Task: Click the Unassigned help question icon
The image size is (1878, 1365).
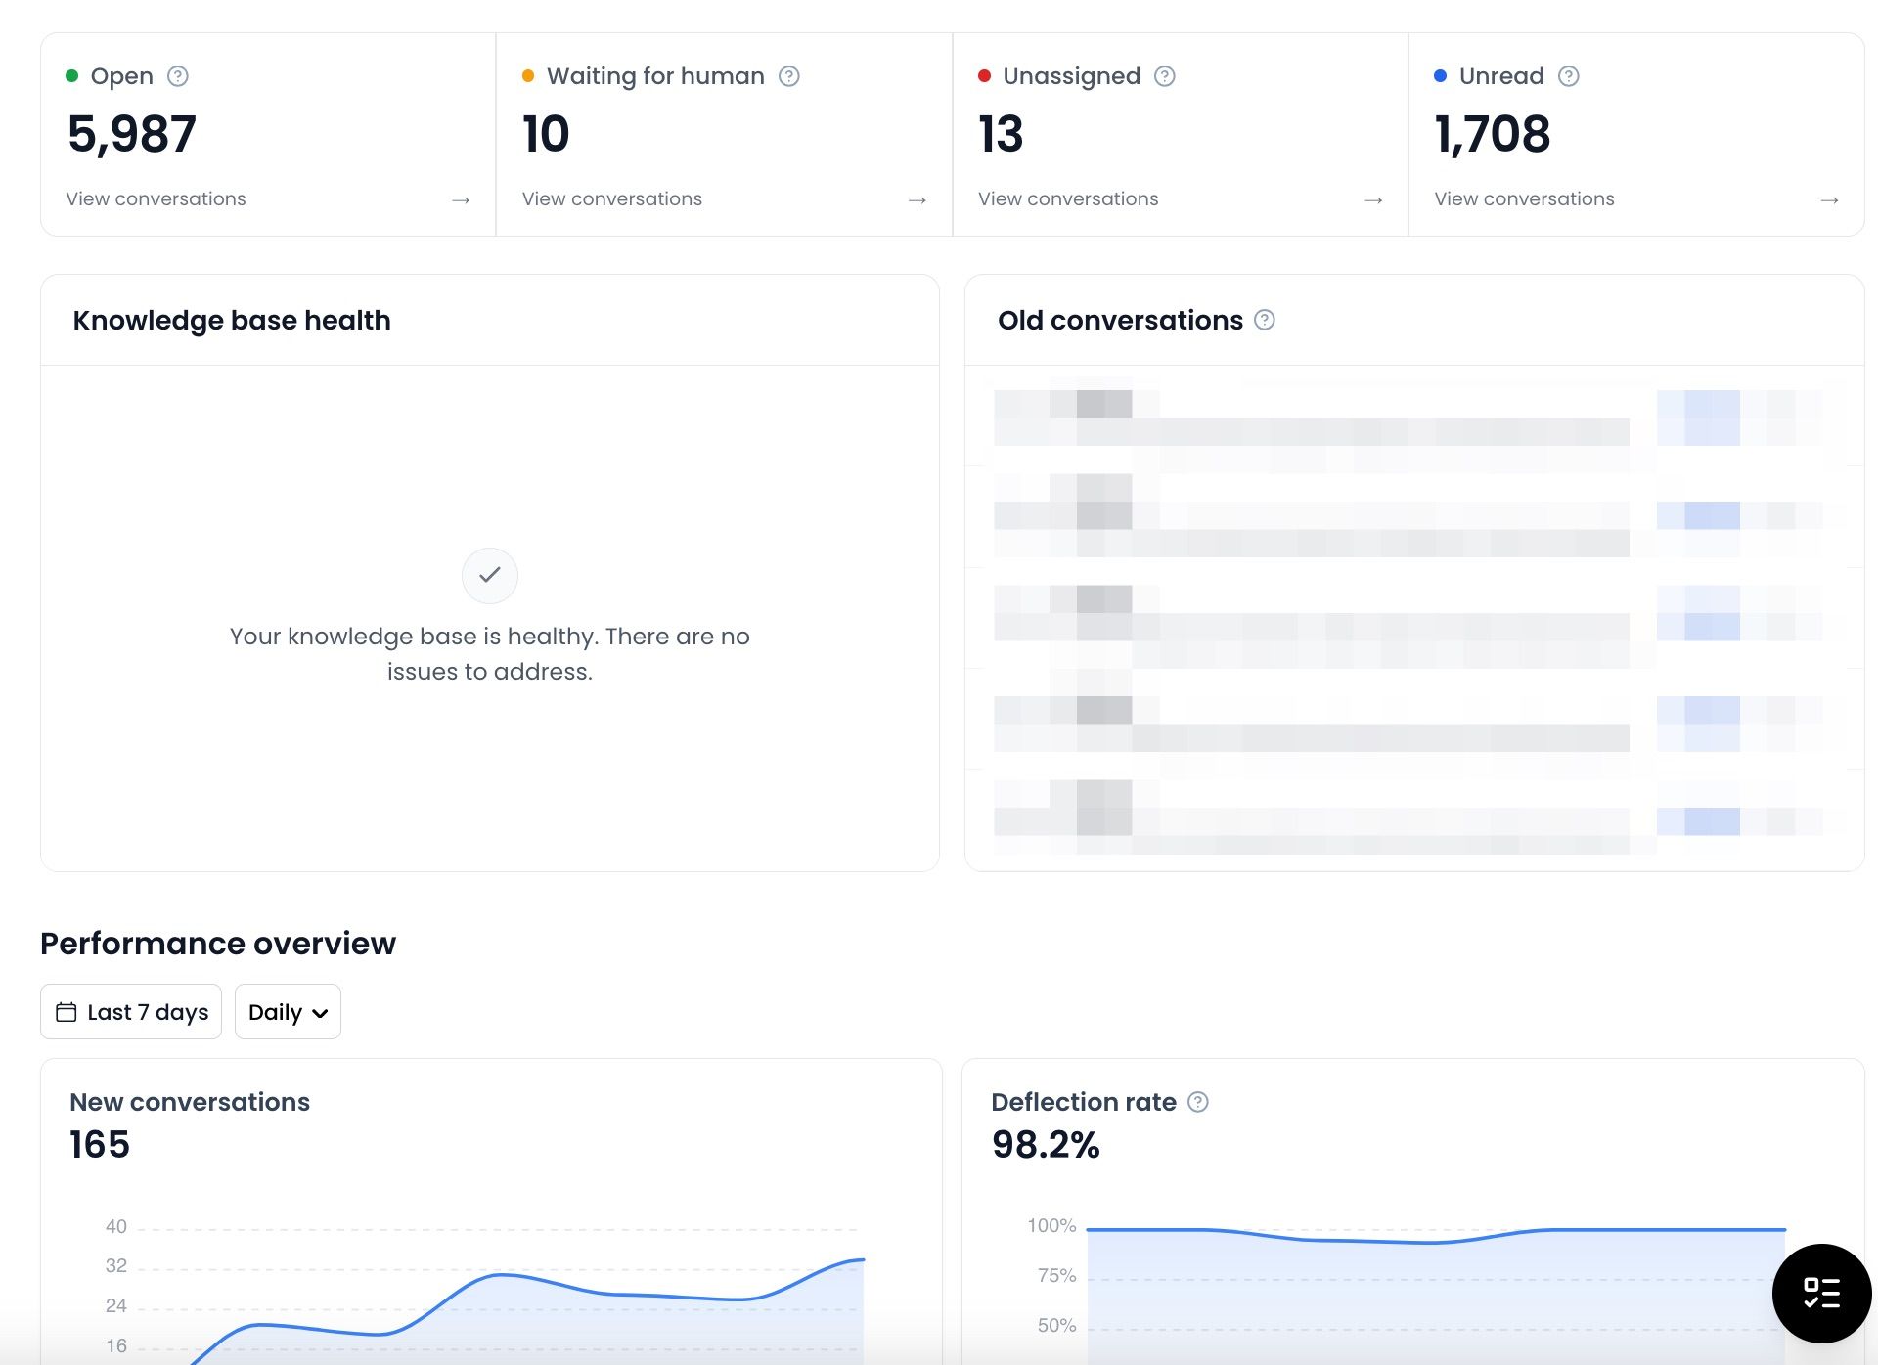Action: 1165,76
